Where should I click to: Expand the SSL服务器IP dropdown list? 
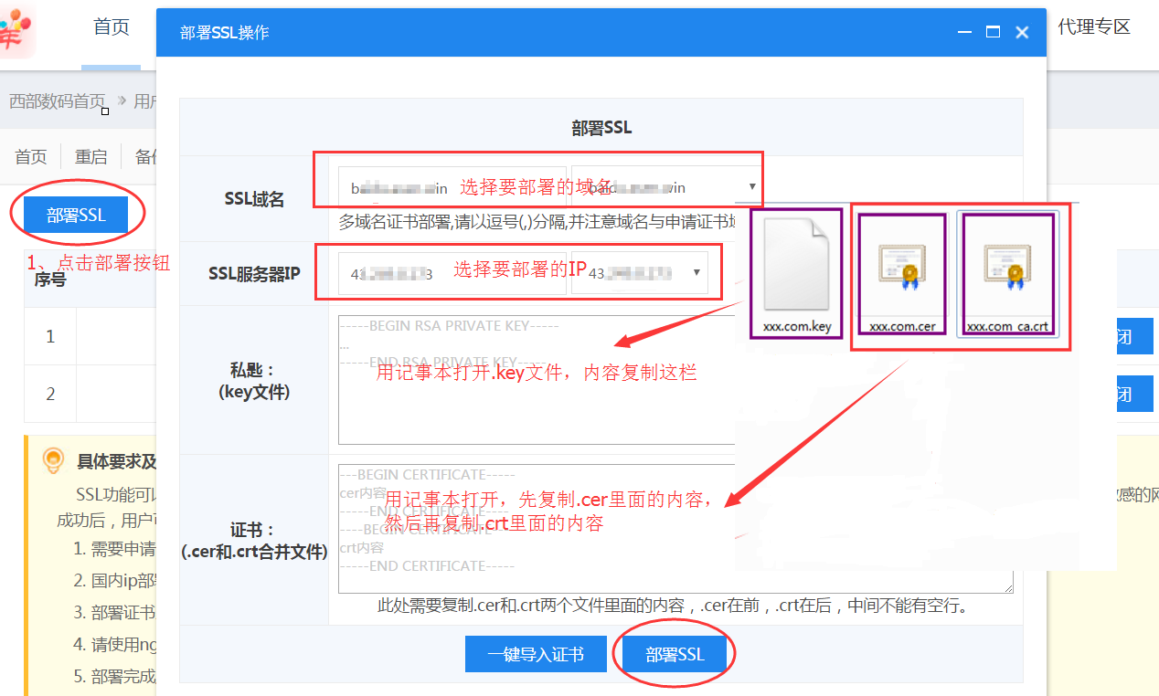pos(640,272)
